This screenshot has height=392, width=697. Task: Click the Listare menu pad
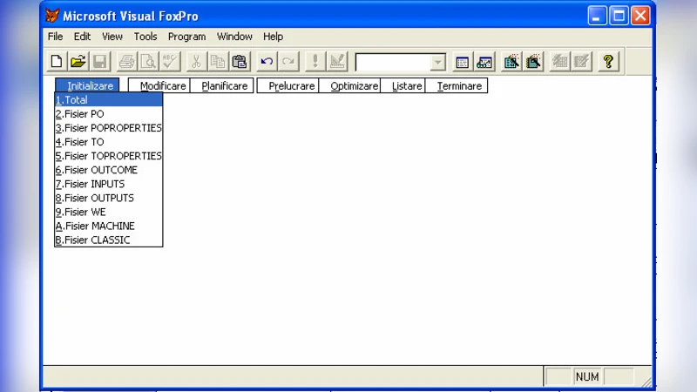[x=407, y=86]
